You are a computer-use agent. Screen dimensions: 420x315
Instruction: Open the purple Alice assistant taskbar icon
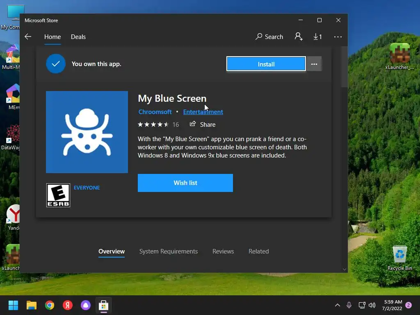86,305
